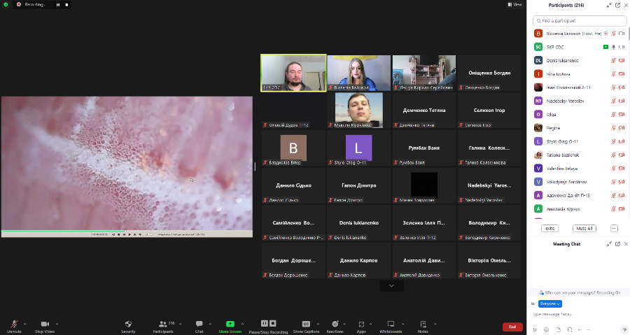Image resolution: width=630 pixels, height=335 pixels.
Task: Toggle the video icon for Stylo Oleg O-11
Action: [x=622, y=141]
